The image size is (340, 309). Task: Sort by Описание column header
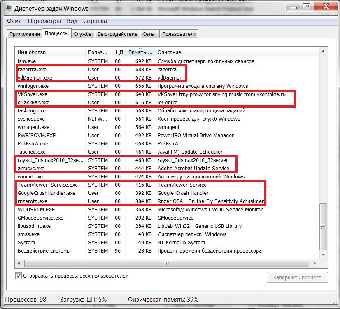click(237, 52)
